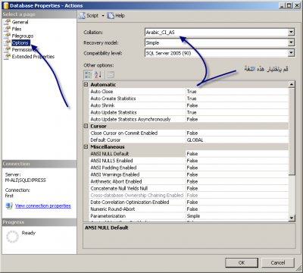This screenshot has width=303, height=273.
Task: Collapse the Automatic section
Action: 86,85
